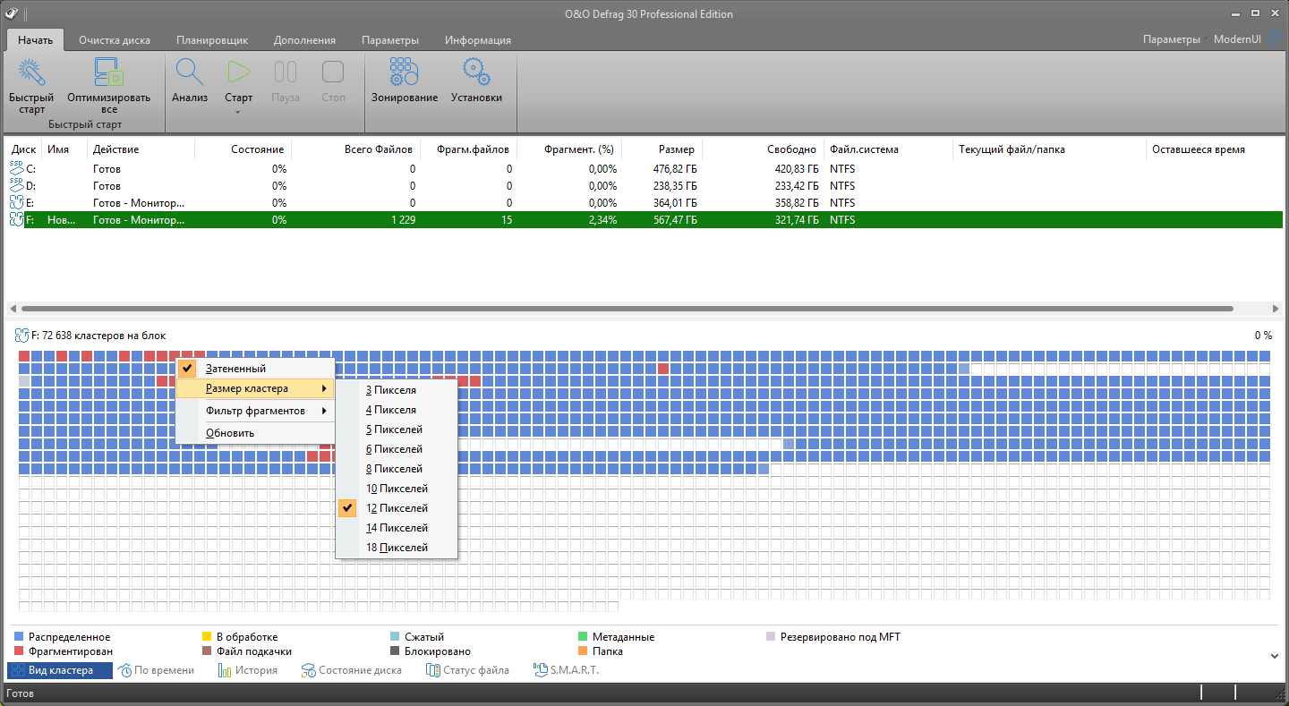Screen dimensions: 1289x706
Task: Open S.M.A.R.T. view at bottom
Action: pyautogui.click(x=566, y=670)
